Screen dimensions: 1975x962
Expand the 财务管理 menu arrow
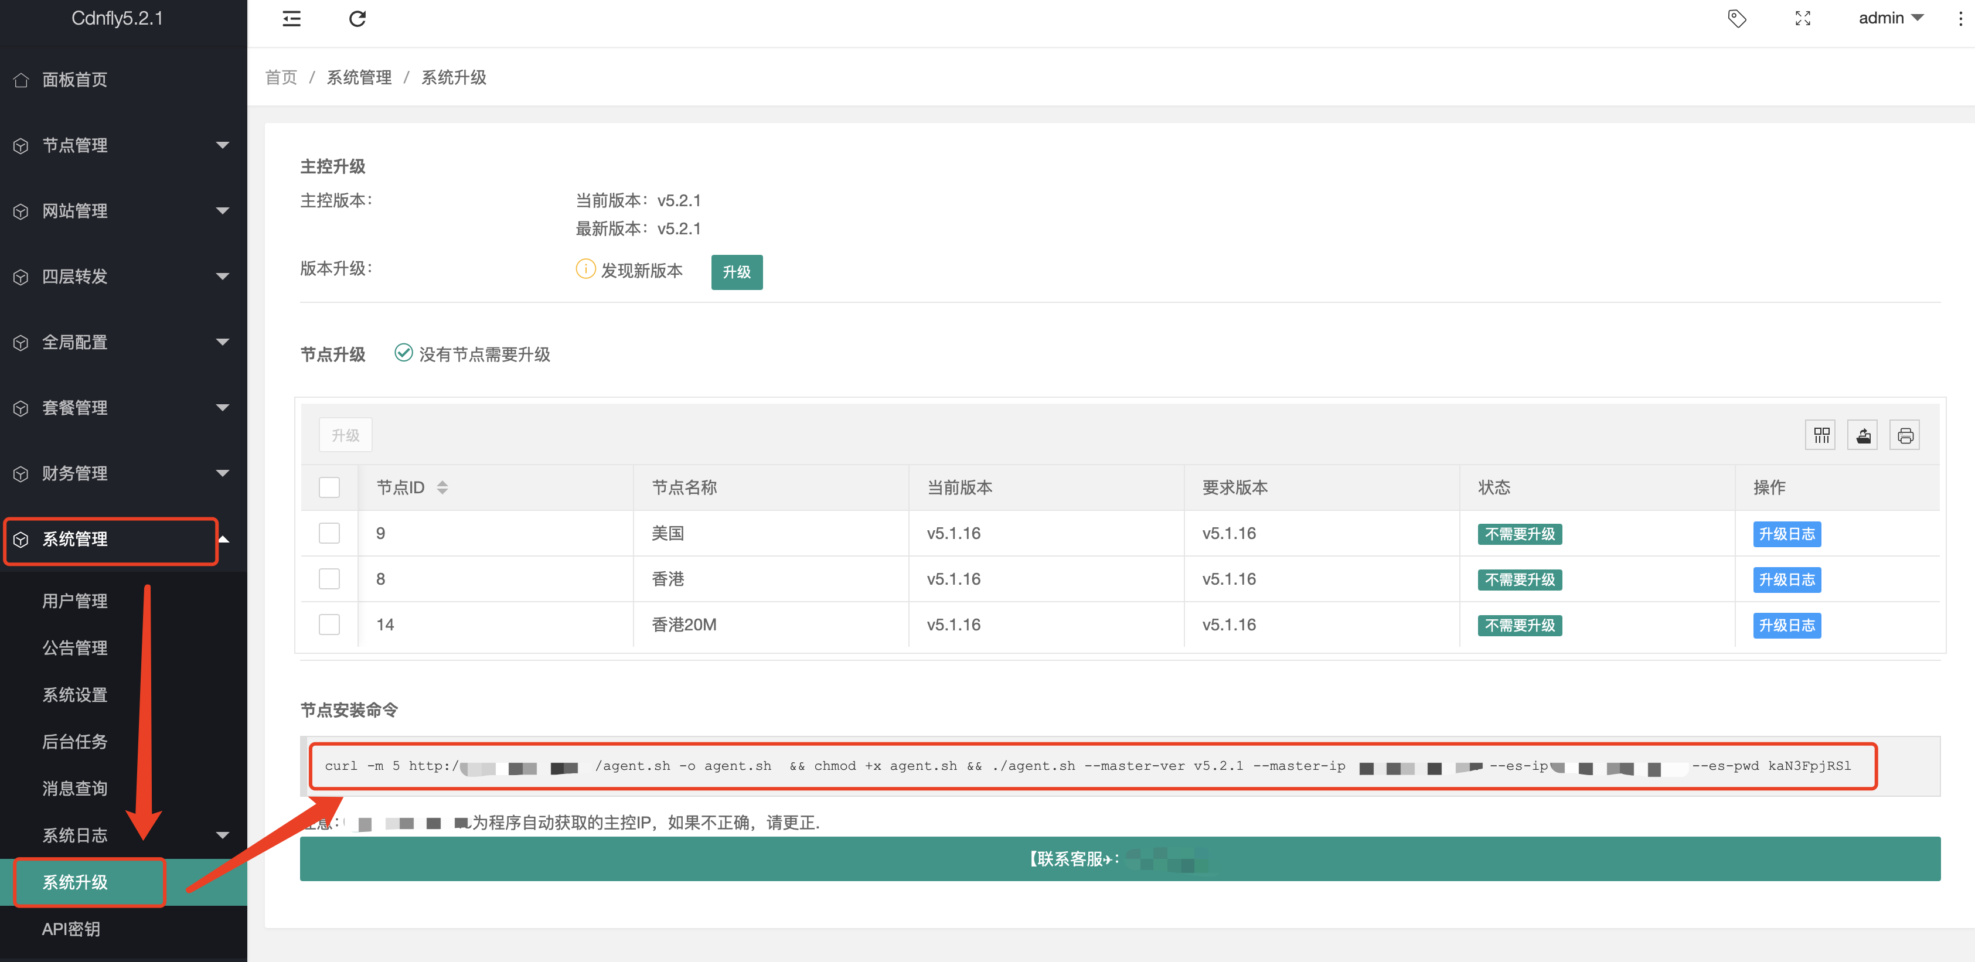[x=222, y=474]
